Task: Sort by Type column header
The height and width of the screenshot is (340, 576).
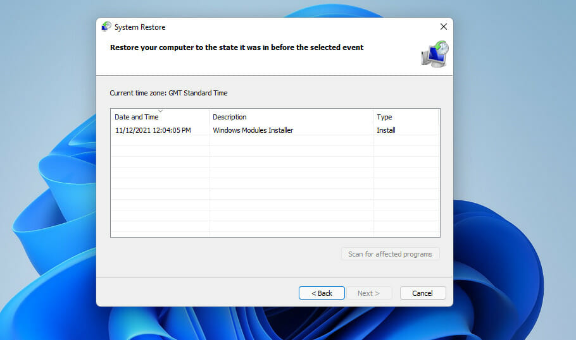Action: 406,117
